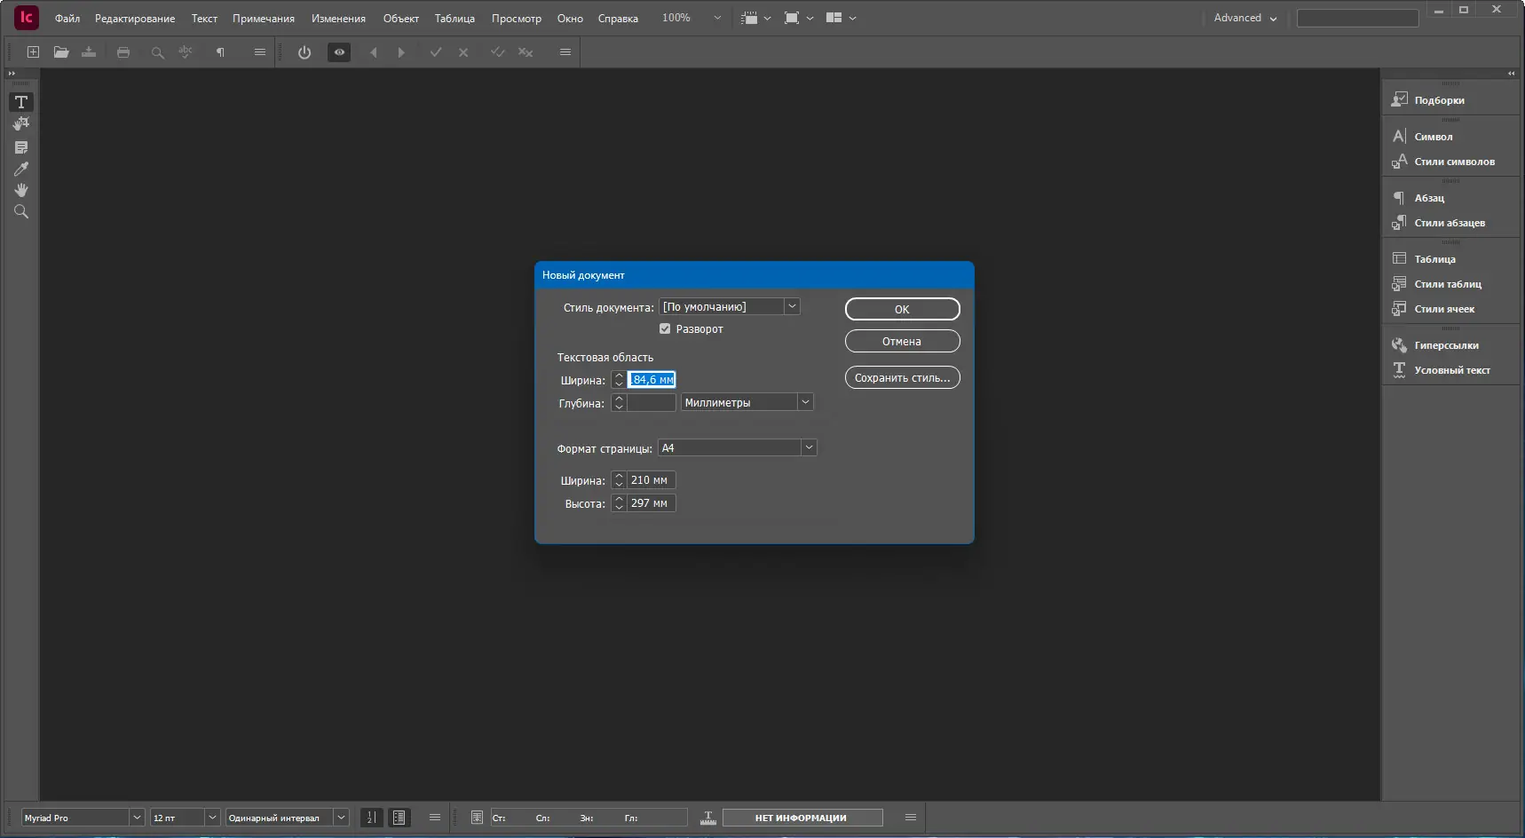Select the Zoom magnifier tool in left toolbar
Viewport: 1525px width, 838px height.
tap(21, 212)
